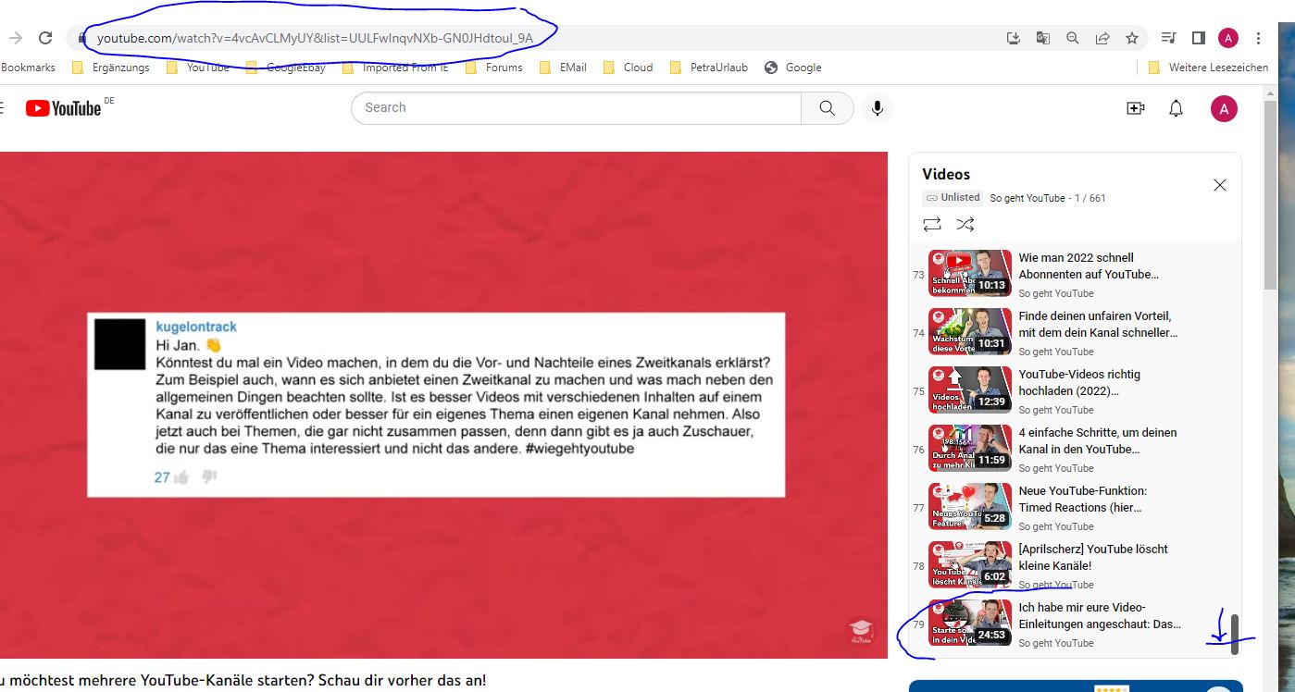The height and width of the screenshot is (692, 1295).
Task: Click the Unlisted badge in the playlist header
Action: [x=953, y=197]
